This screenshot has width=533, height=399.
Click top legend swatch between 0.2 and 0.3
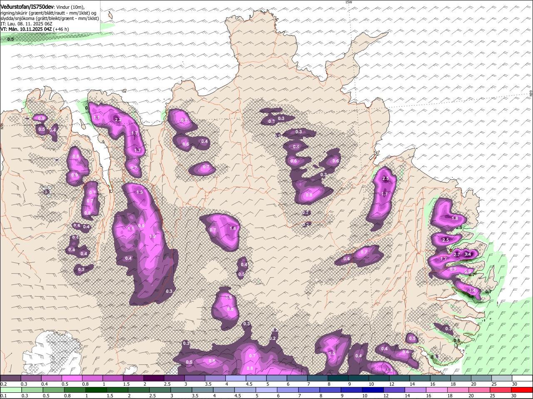[x=10, y=378]
